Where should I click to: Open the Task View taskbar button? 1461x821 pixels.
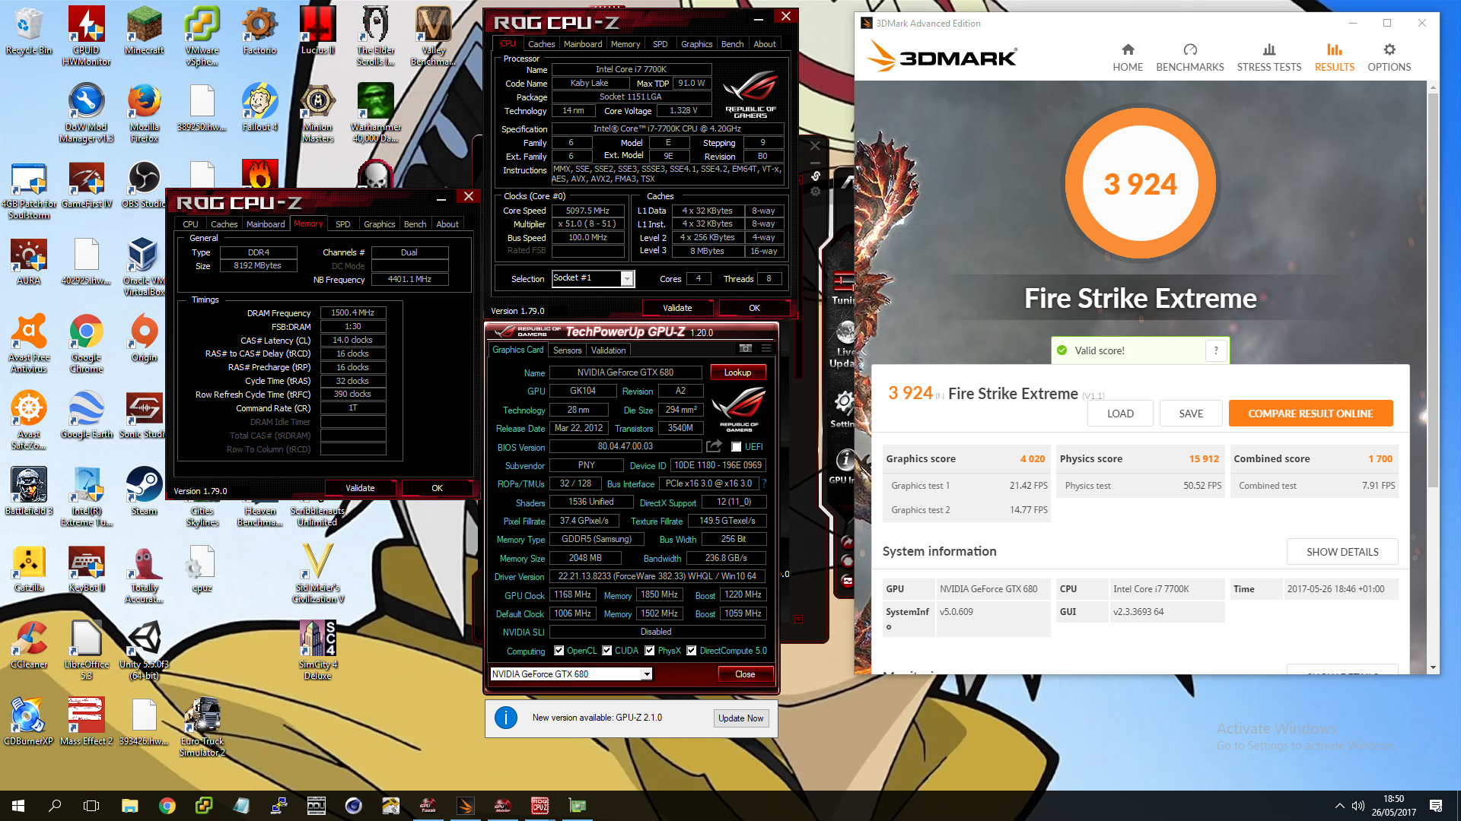(x=91, y=806)
